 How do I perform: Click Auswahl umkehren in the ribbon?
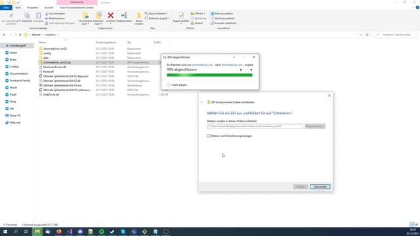(x=223, y=24)
